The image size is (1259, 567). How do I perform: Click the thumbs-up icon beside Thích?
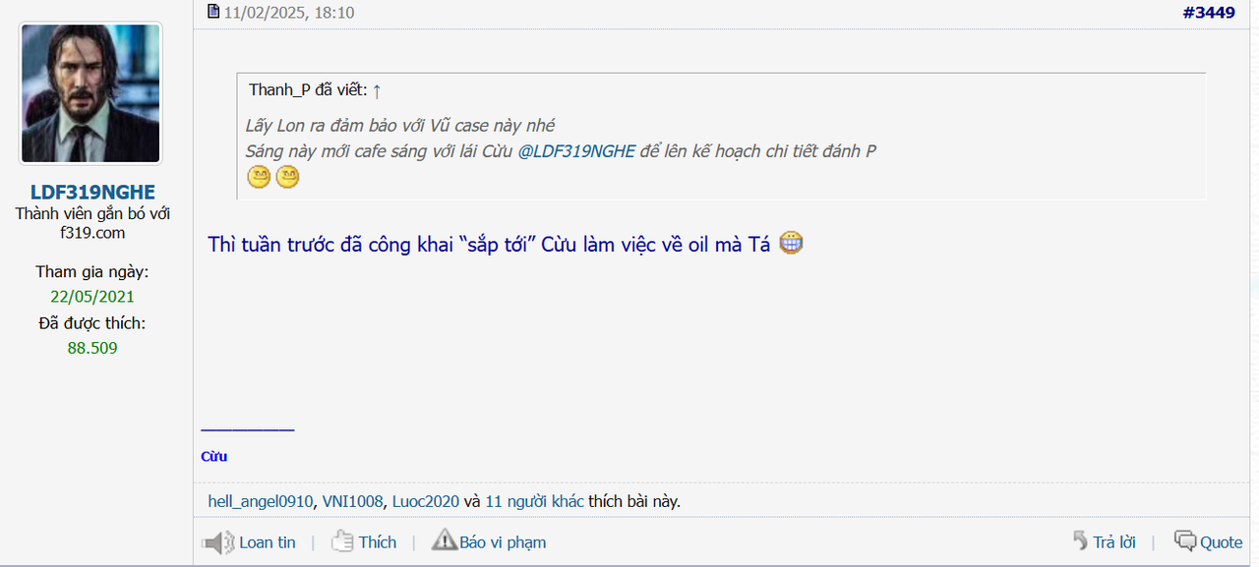[342, 541]
